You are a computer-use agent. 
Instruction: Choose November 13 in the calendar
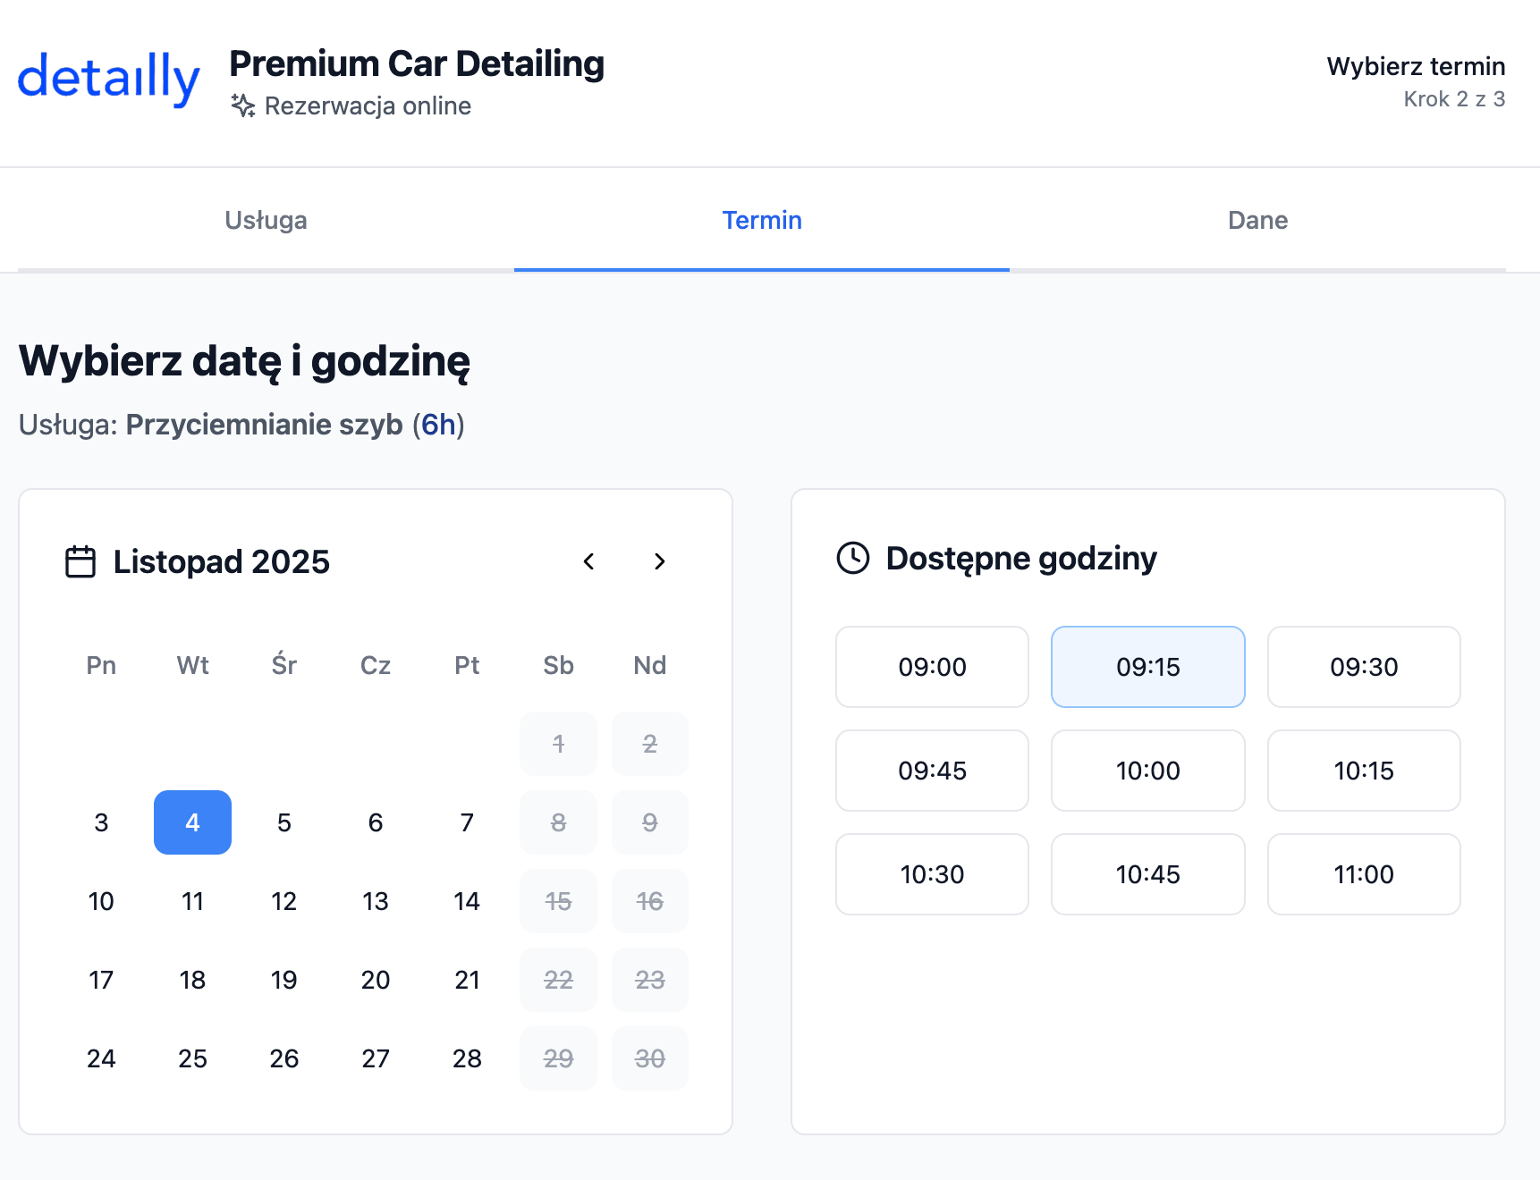click(376, 901)
